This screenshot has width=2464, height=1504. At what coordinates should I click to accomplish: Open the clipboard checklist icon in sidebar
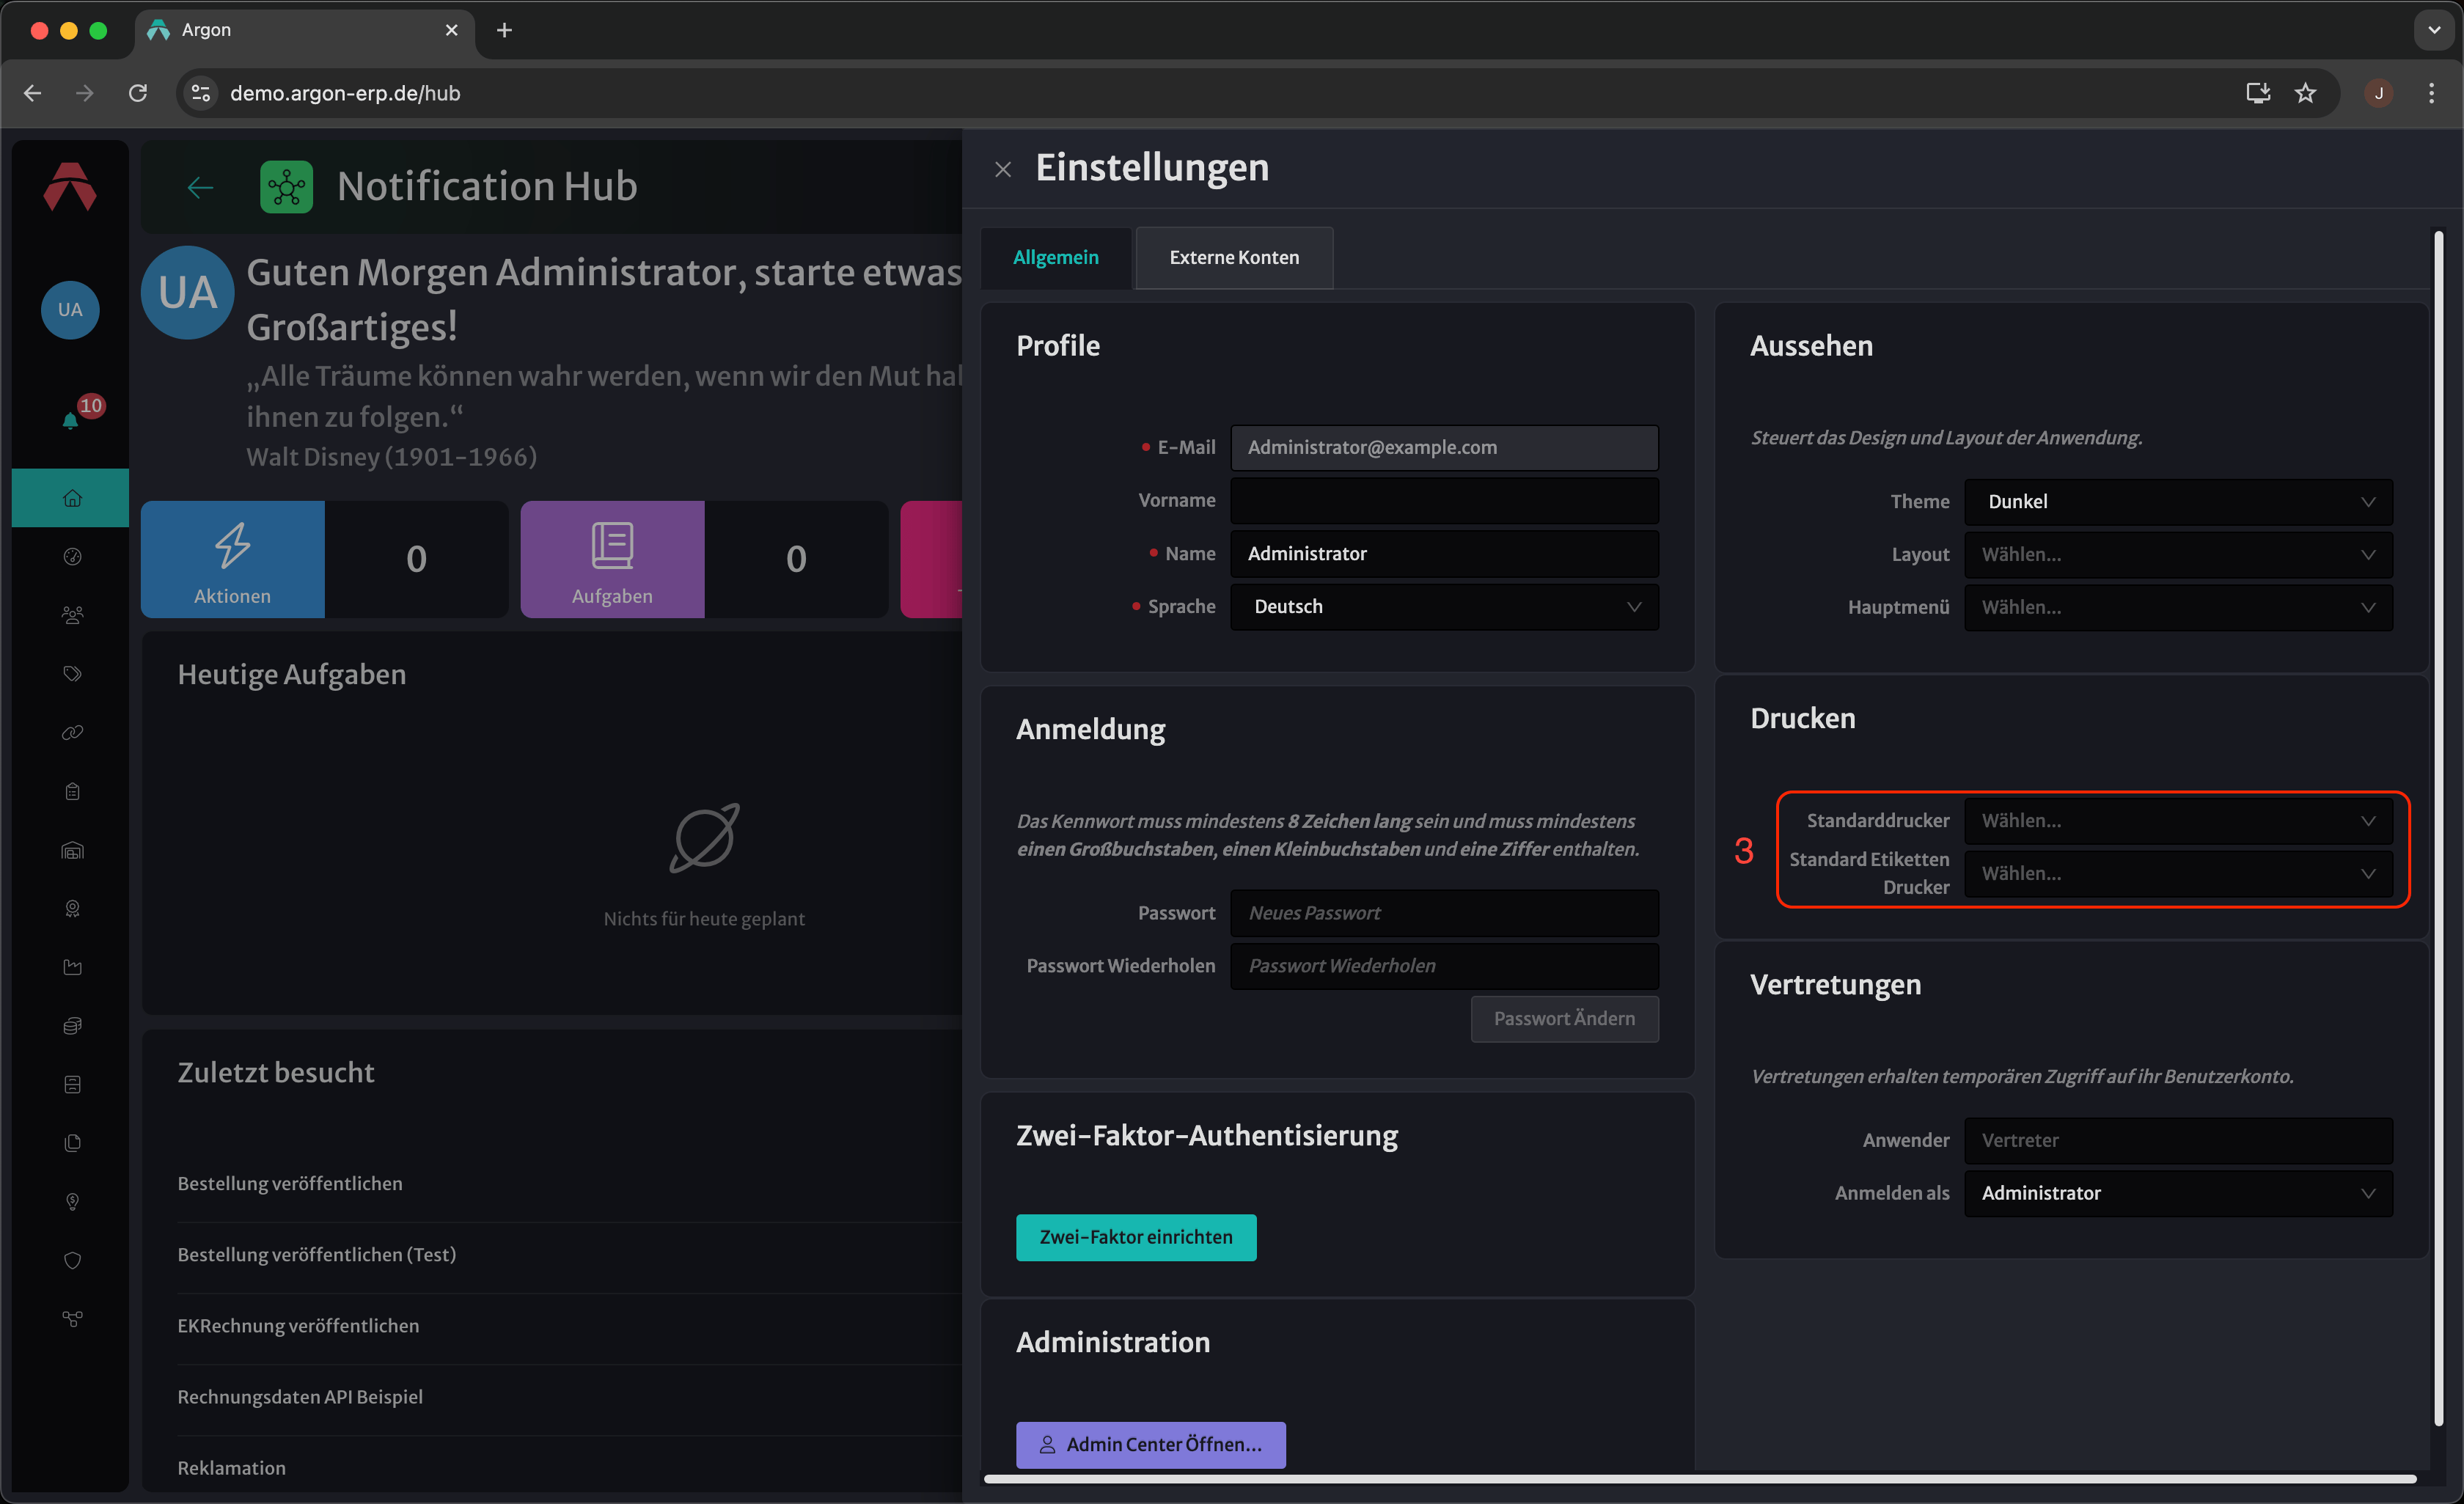pyautogui.click(x=72, y=791)
